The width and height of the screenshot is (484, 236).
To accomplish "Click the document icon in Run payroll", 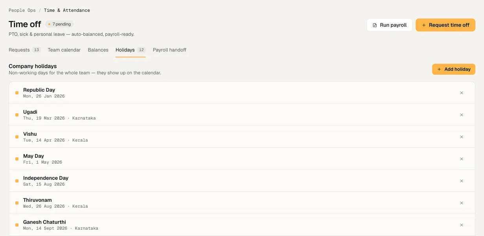I will 375,25.
